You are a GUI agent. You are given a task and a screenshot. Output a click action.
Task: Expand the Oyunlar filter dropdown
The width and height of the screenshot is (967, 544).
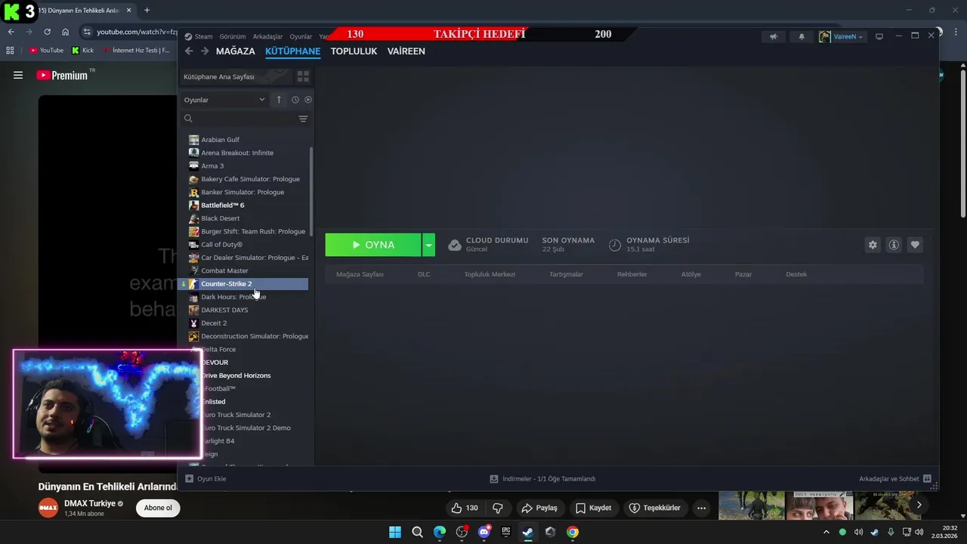[224, 100]
